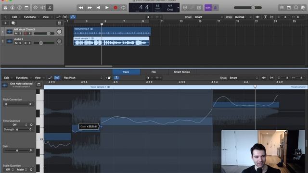This screenshot has width=308, height=173.
Task: Open the Edit menu in the Tracks area
Action: [x=15, y=17]
